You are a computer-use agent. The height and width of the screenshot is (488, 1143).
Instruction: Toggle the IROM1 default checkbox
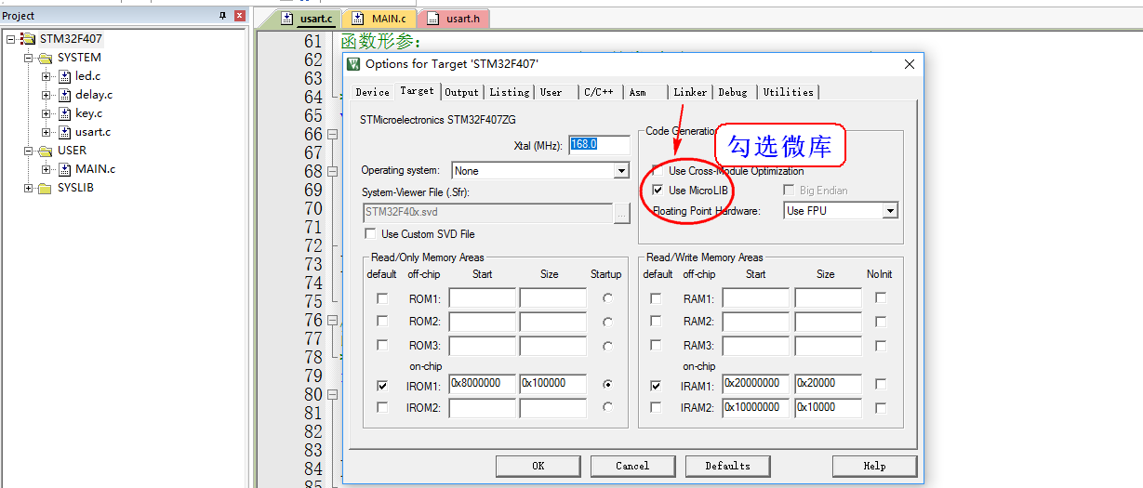point(382,384)
